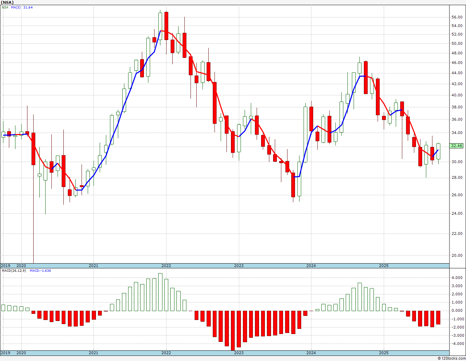Viewport: 466px width, 361px height.
Task: Click the lowest red MACD bar before 2023
Action: [x=233, y=330]
